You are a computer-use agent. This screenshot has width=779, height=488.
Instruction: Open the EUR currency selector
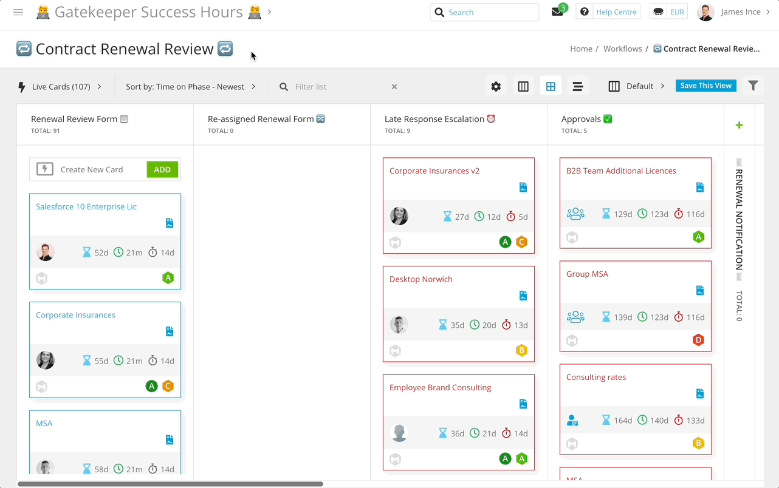tap(668, 11)
